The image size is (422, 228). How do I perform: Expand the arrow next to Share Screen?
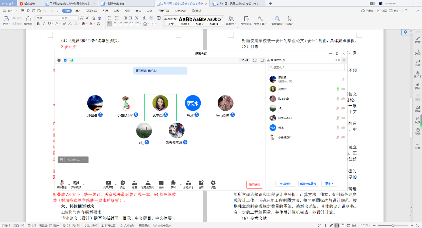[x=115, y=184]
